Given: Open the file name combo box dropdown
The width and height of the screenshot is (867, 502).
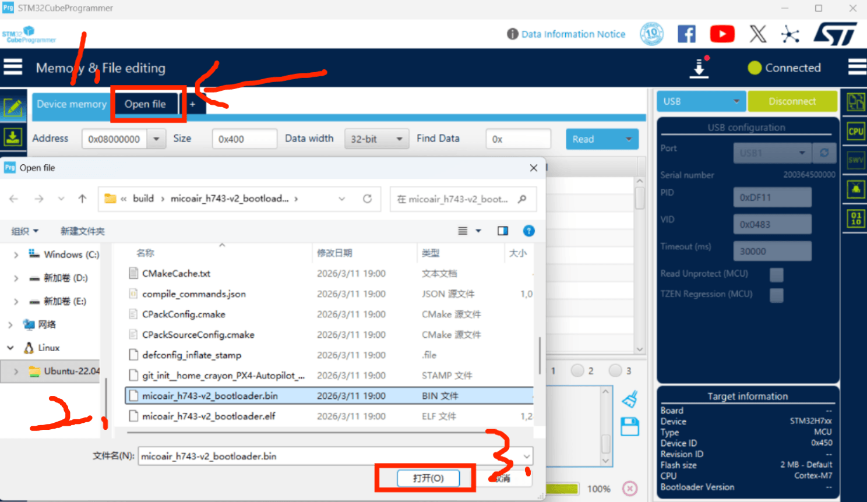Looking at the screenshot, I should tap(526, 456).
